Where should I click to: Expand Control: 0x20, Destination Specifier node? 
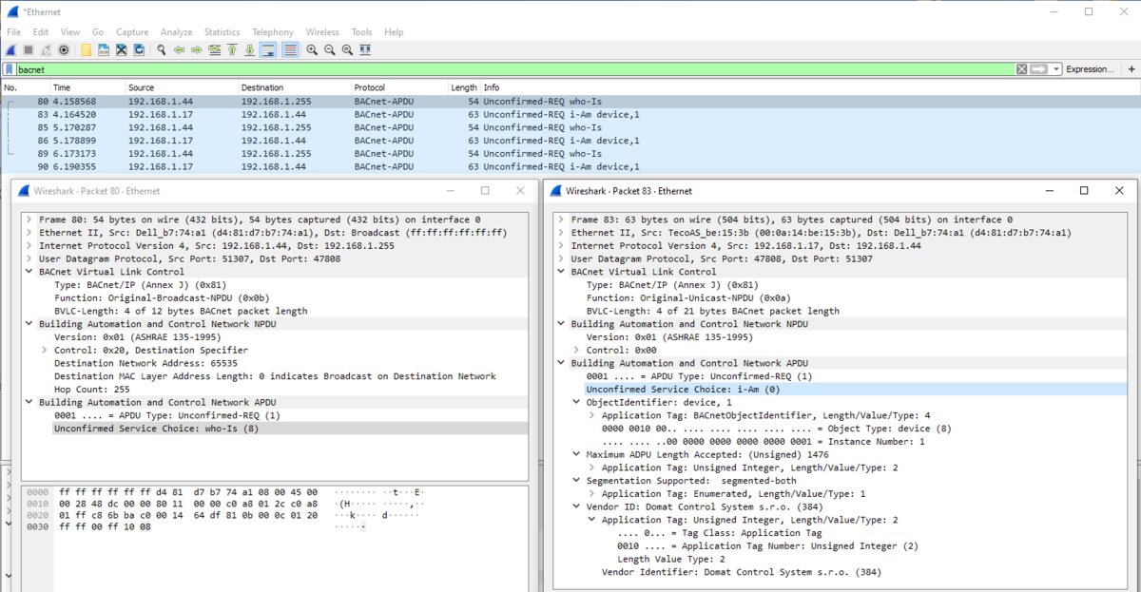pos(45,350)
